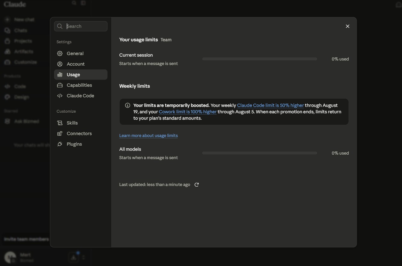This screenshot has height=266, width=402.
Task: Click the background search icon at top
Action: pos(74,3)
